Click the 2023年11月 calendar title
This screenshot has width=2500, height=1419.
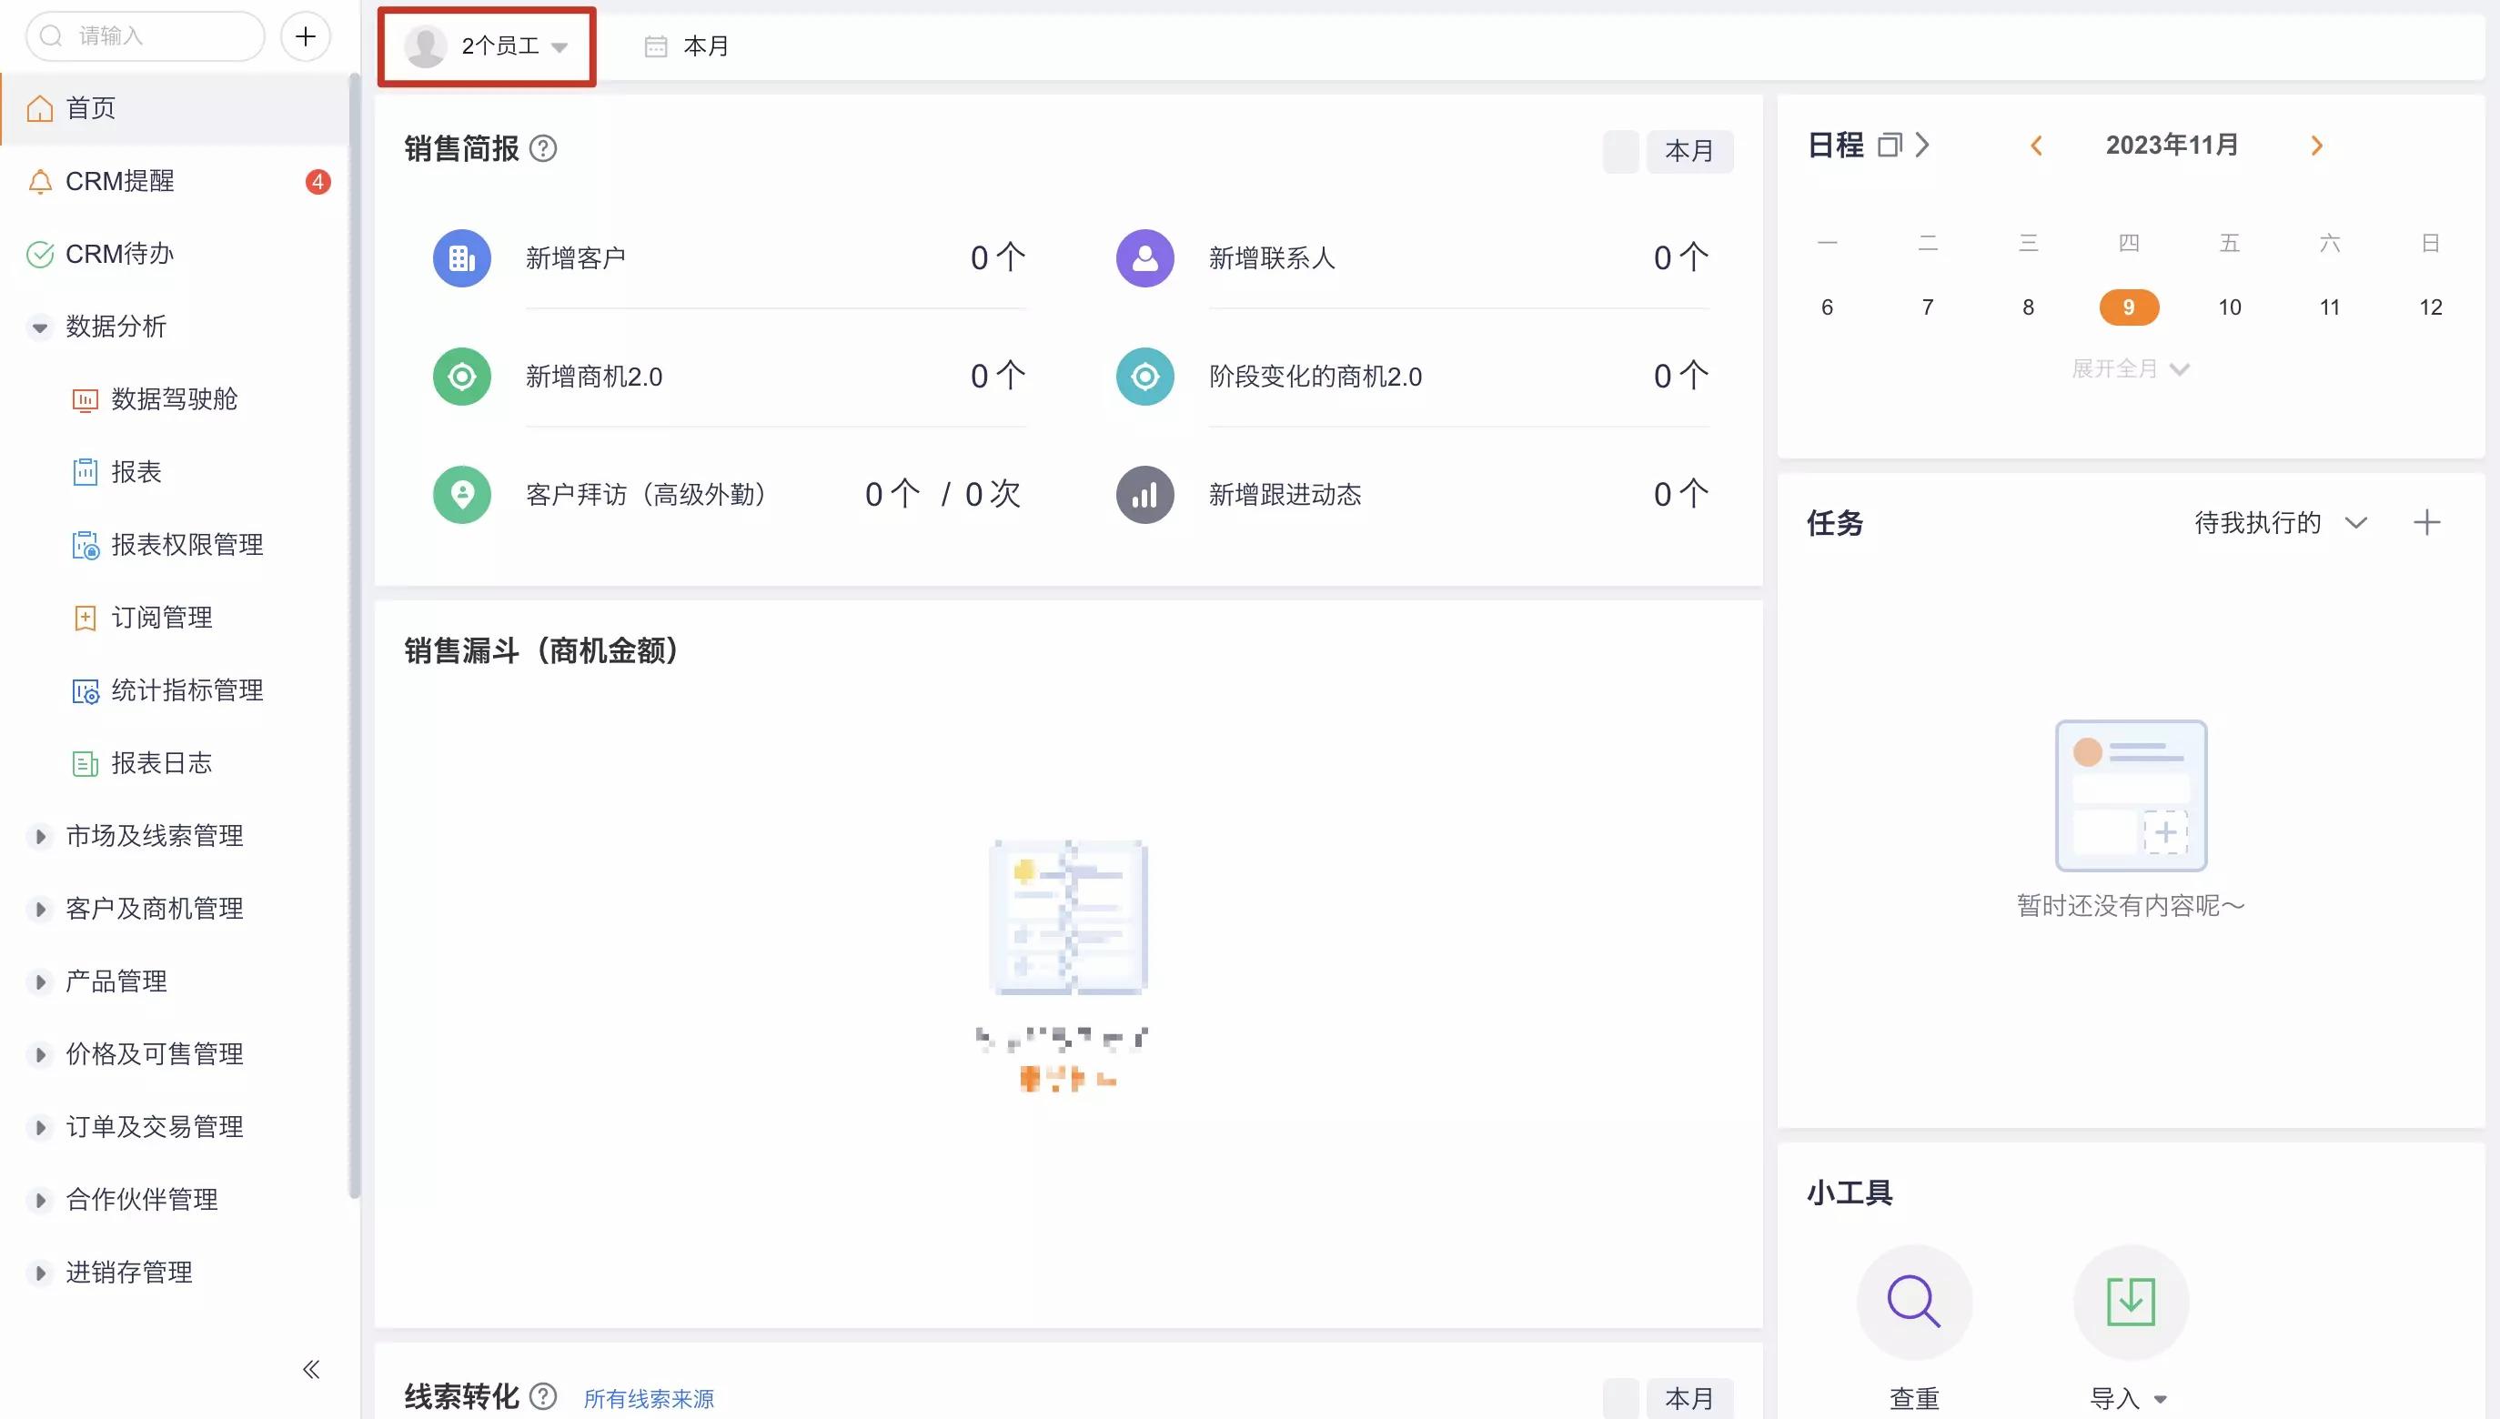[x=2172, y=146]
